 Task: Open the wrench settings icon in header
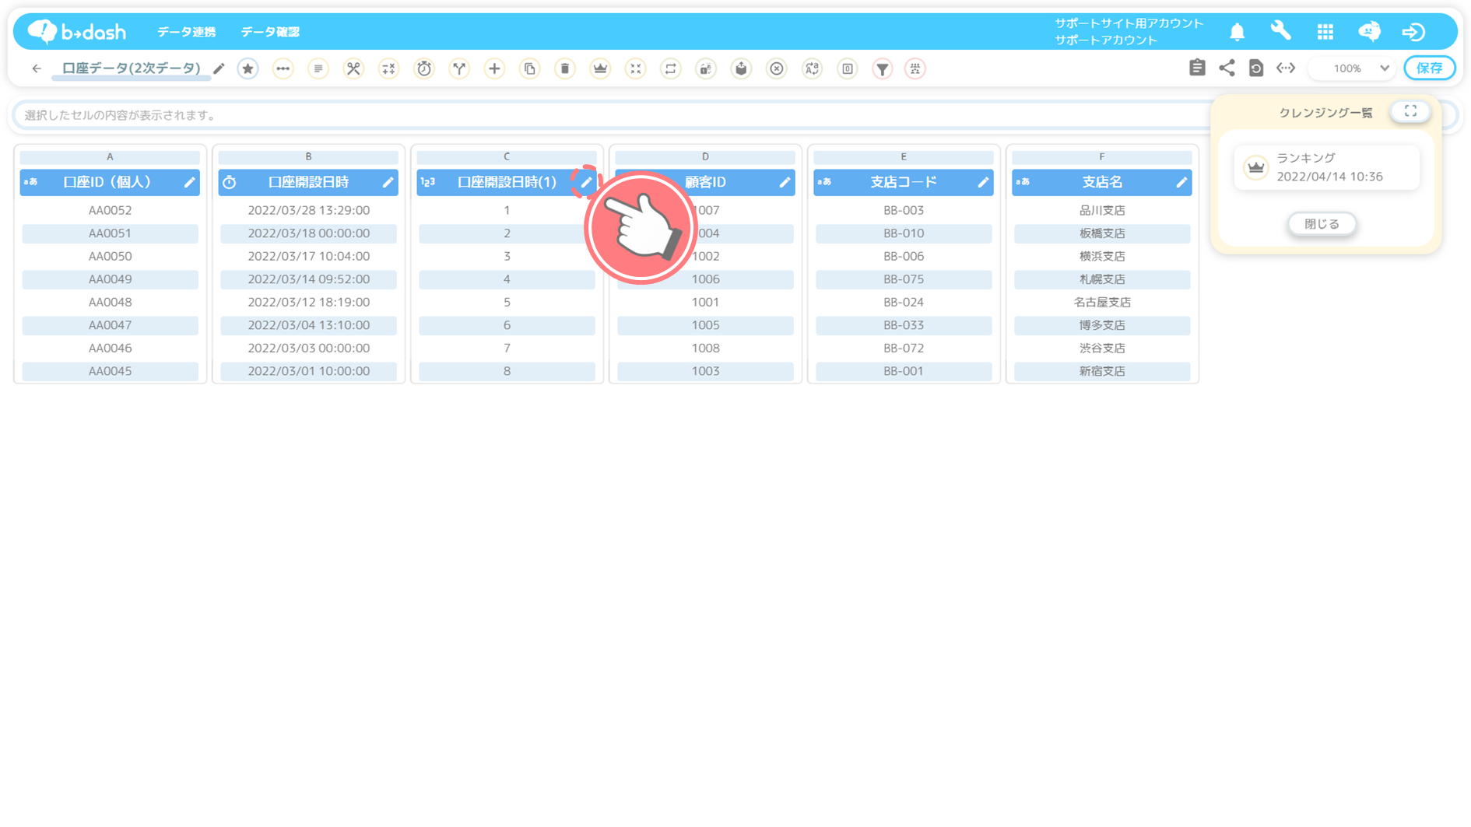pyautogui.click(x=1280, y=31)
